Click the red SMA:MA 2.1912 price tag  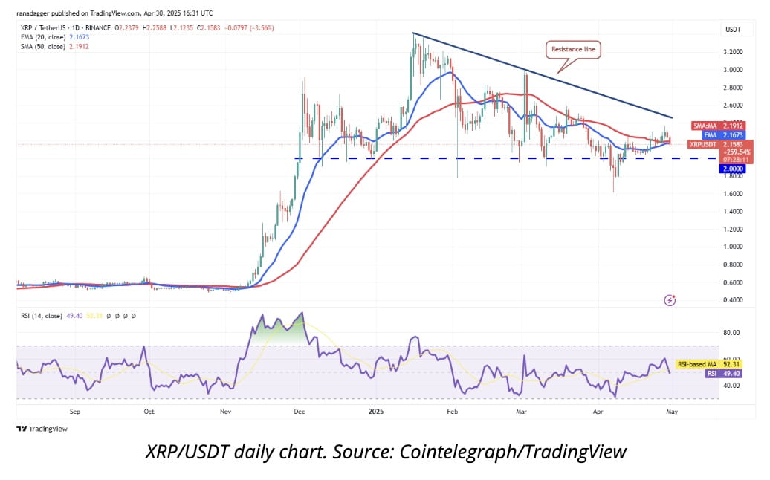point(718,126)
